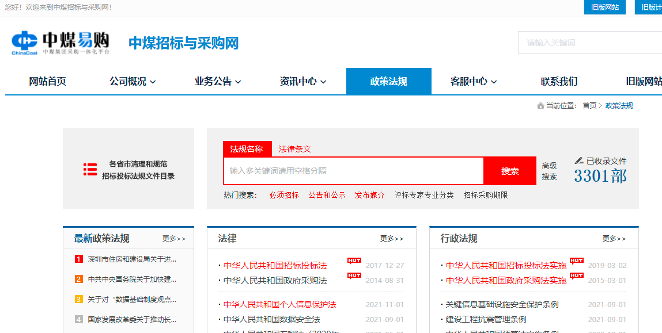Click the HOT badge beside 中华人民共和国招标投标法
The height and width of the screenshot is (333, 662).
tap(354, 261)
